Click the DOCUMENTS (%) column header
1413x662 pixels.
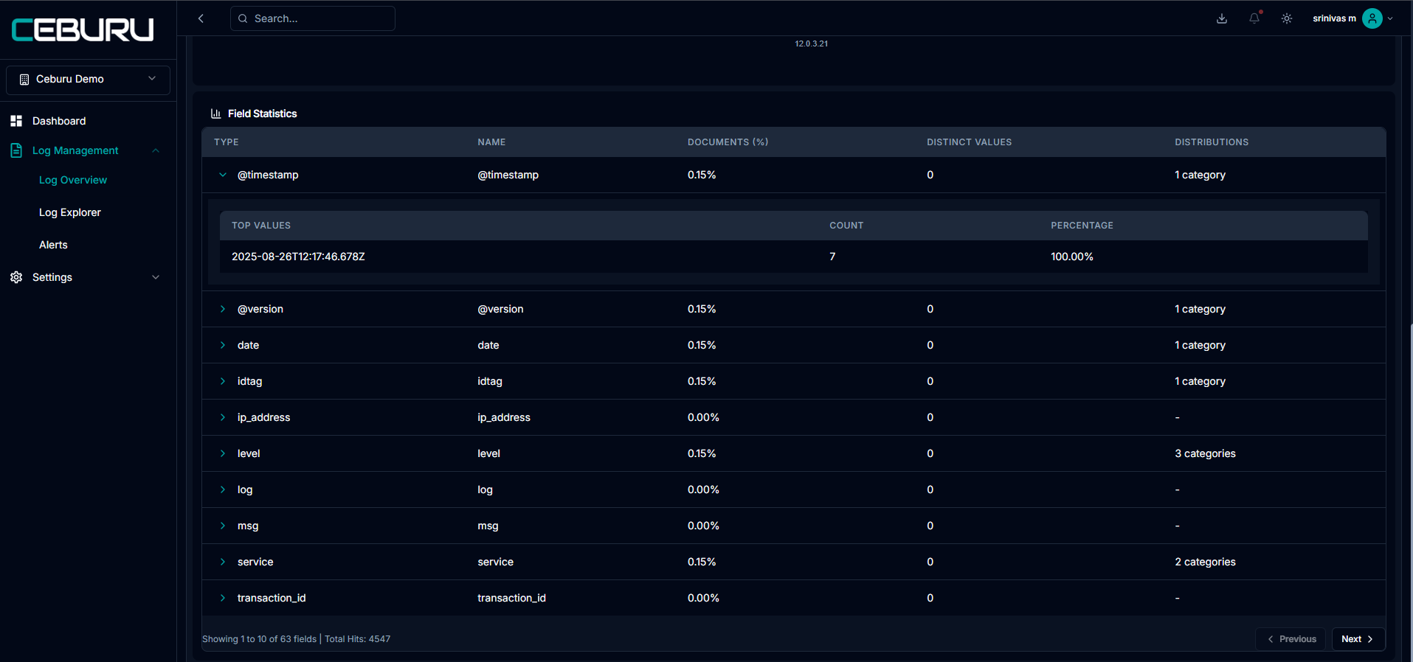(728, 142)
